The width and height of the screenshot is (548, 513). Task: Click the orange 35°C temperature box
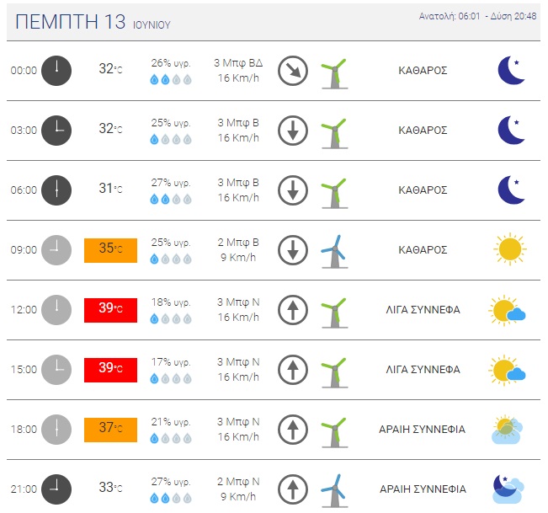click(x=110, y=250)
